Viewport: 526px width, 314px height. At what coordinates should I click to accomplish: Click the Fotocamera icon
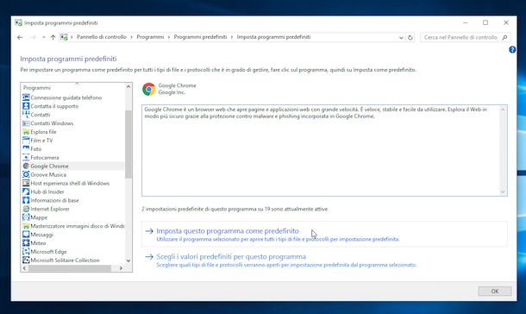pyautogui.click(x=26, y=157)
